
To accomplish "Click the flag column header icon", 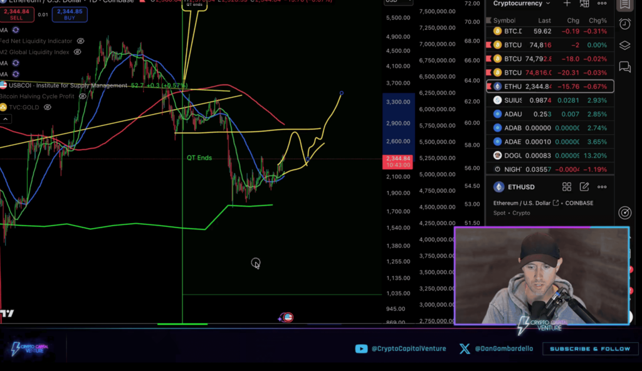I will [488, 21].
